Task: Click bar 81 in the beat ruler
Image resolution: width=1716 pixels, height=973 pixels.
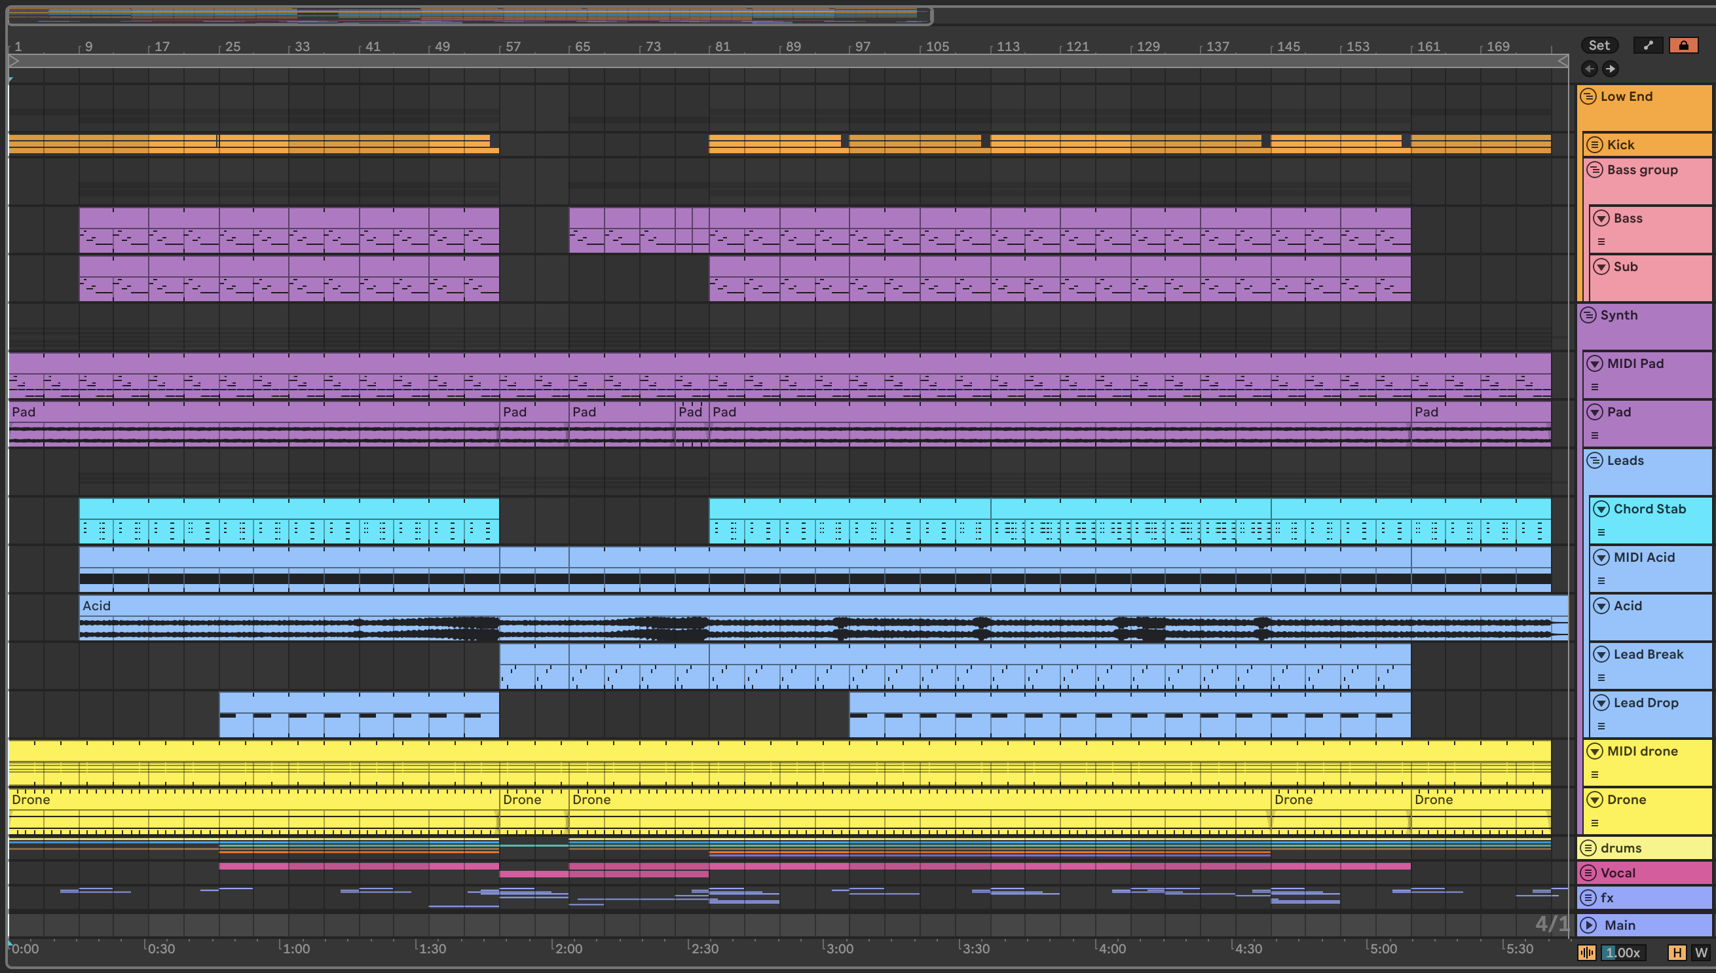Action: [x=722, y=46]
